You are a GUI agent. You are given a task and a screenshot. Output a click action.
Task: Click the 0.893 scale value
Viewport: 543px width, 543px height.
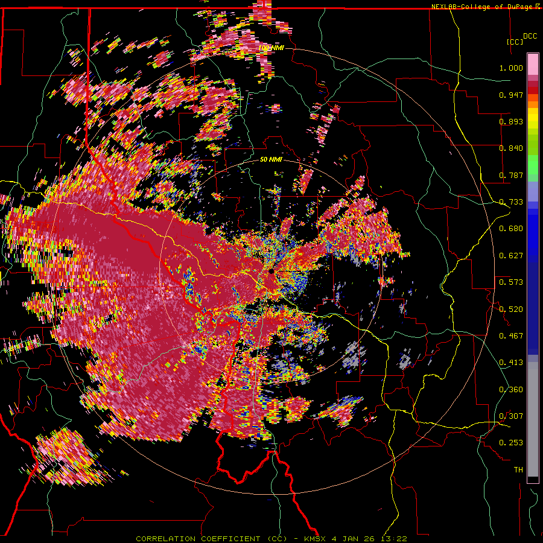pyautogui.click(x=511, y=121)
